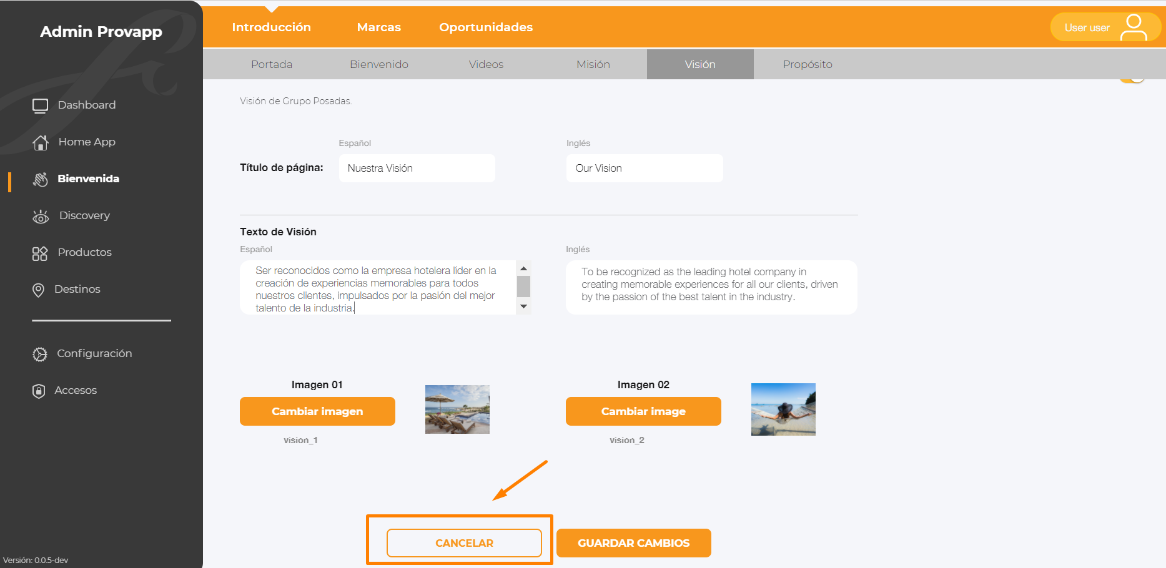Open the Misión sub-tab
Viewport: 1166px width, 568px height.
[593, 64]
